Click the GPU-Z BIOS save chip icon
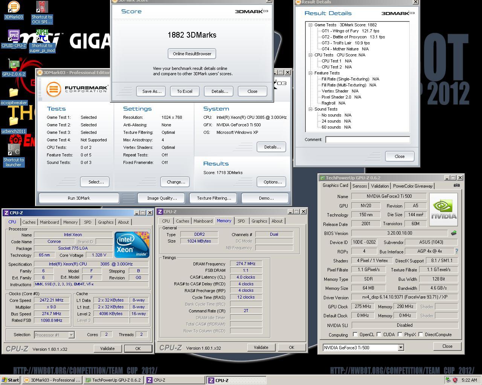Image resolution: width=482 pixels, height=385 pixels. pyautogui.click(x=454, y=233)
